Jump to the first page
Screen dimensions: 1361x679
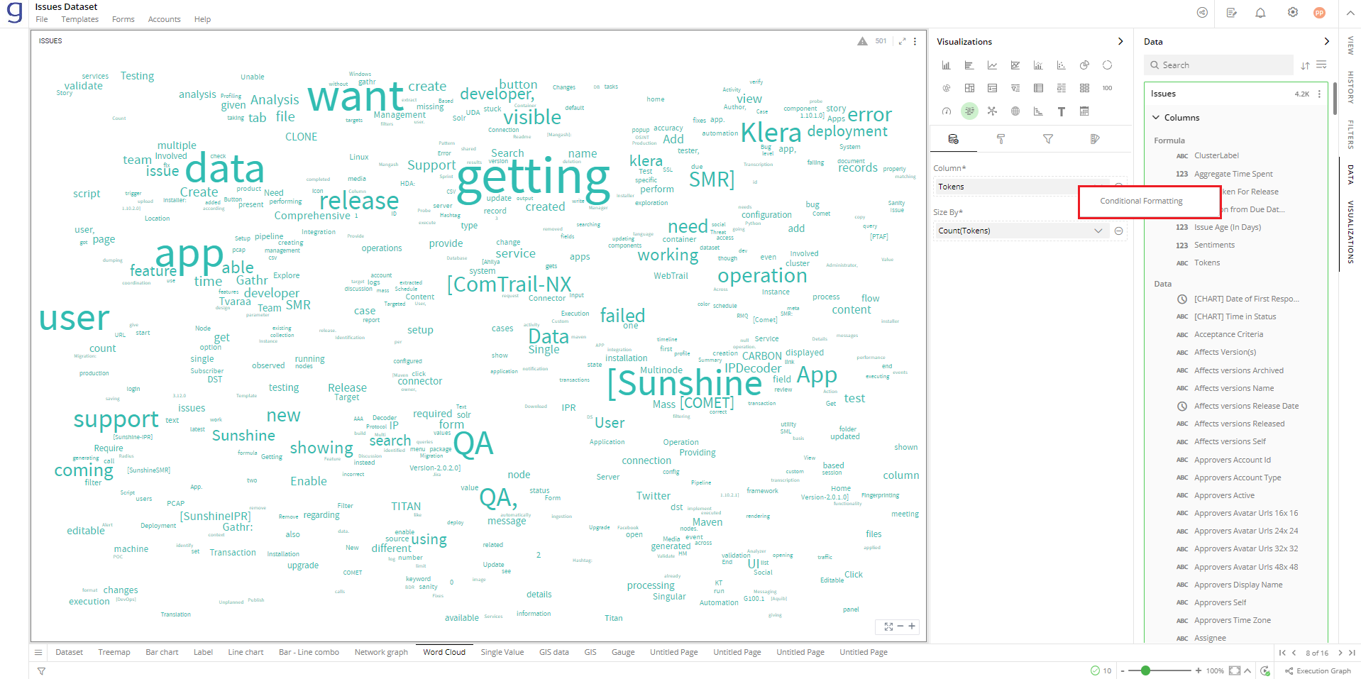pos(1282,653)
